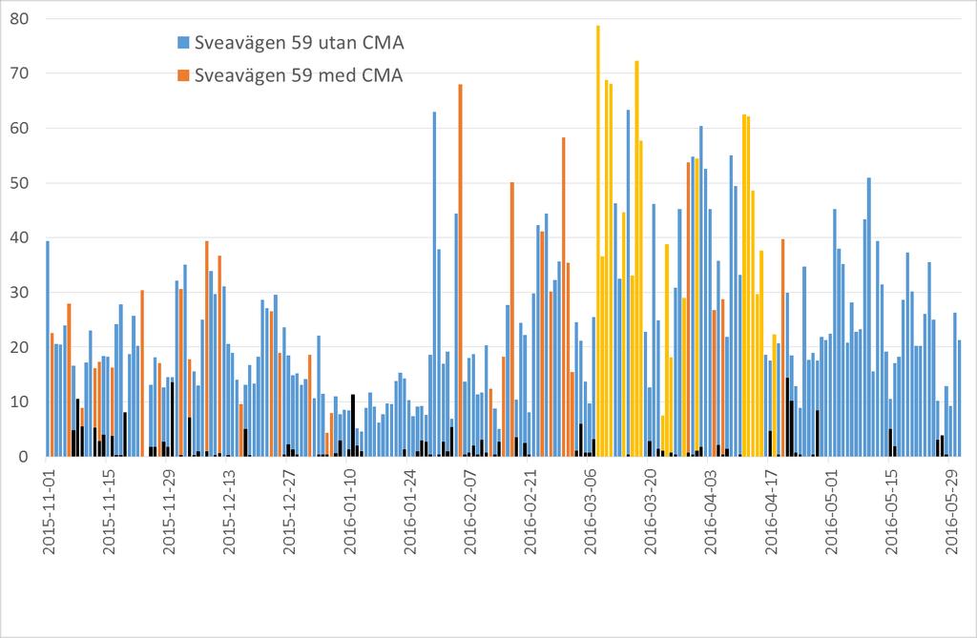The height and width of the screenshot is (638, 977).
Task: Select x-axis date label 2016-05-01
Action: pos(831,511)
